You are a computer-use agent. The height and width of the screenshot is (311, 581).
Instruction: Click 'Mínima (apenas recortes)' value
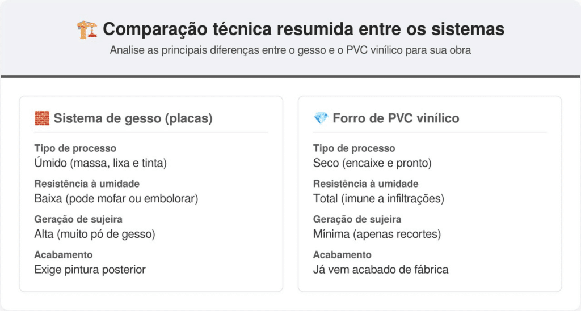[x=377, y=234]
